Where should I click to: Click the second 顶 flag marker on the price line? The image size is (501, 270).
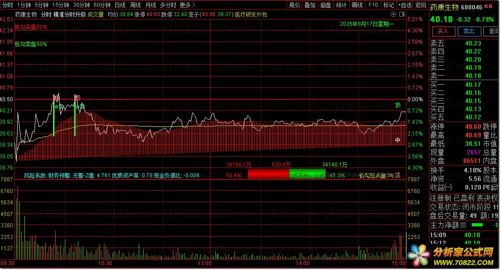pyautogui.click(x=77, y=98)
